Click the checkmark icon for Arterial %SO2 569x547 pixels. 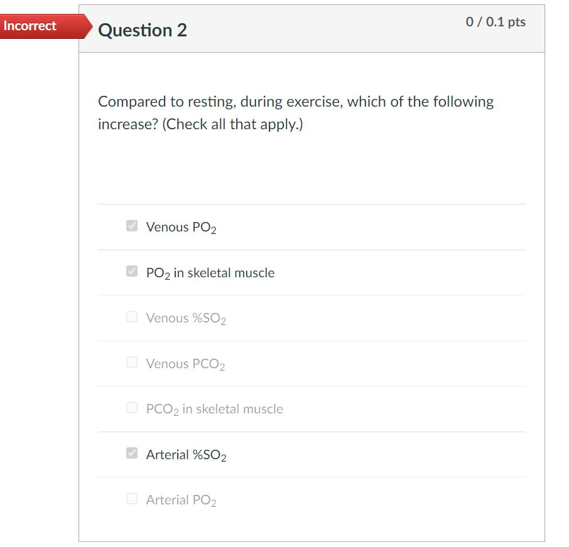[x=132, y=454]
